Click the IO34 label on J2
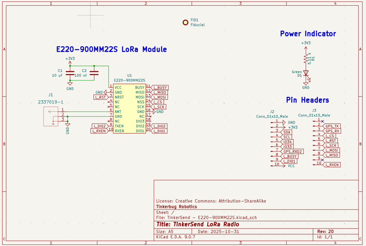 [287, 142]
